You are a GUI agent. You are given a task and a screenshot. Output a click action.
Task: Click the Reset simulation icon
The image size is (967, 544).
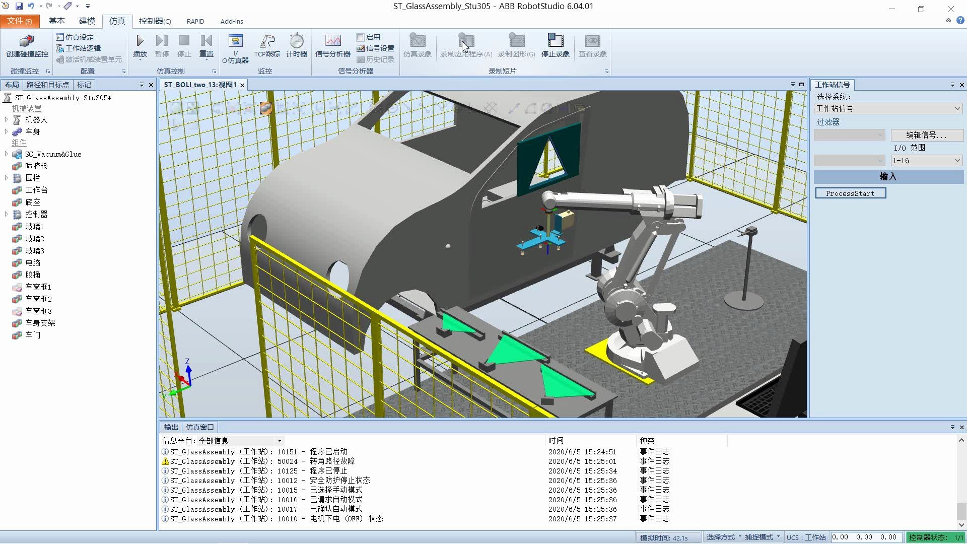point(206,41)
